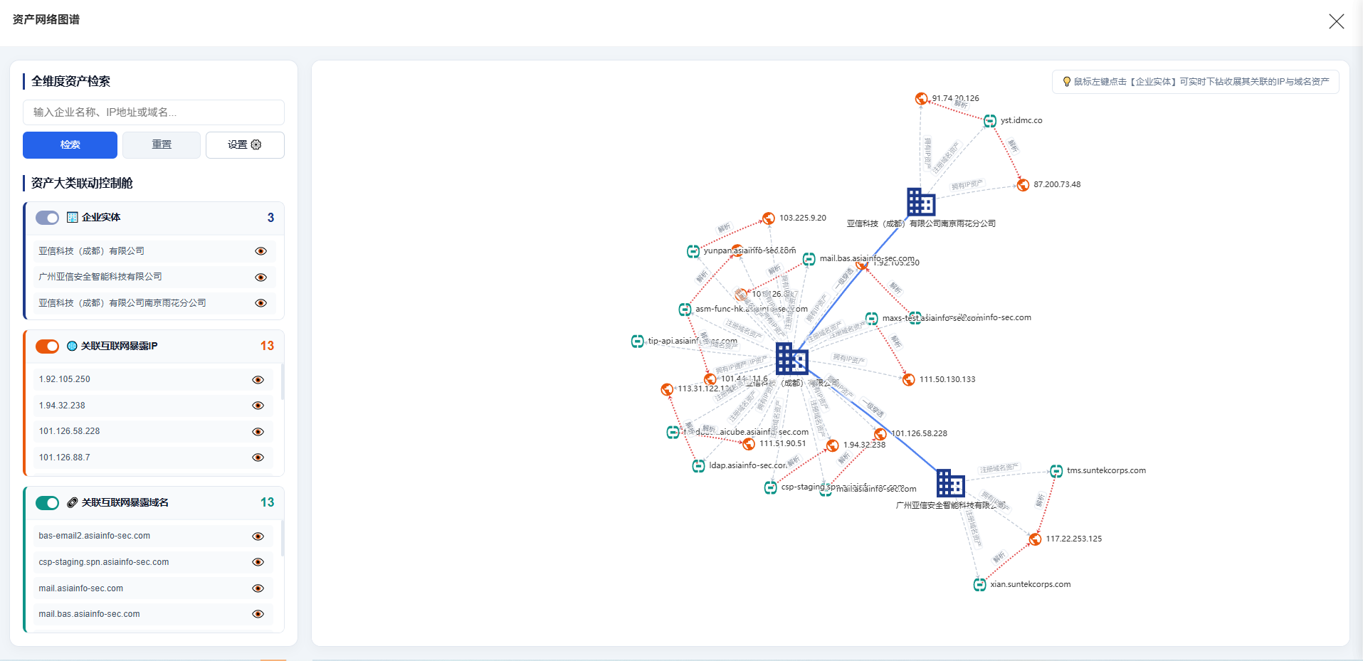Screen dimensions: 1363x661
Task: Click the 广州亚信安全智能科技 building node in graph
Action: [x=950, y=483]
